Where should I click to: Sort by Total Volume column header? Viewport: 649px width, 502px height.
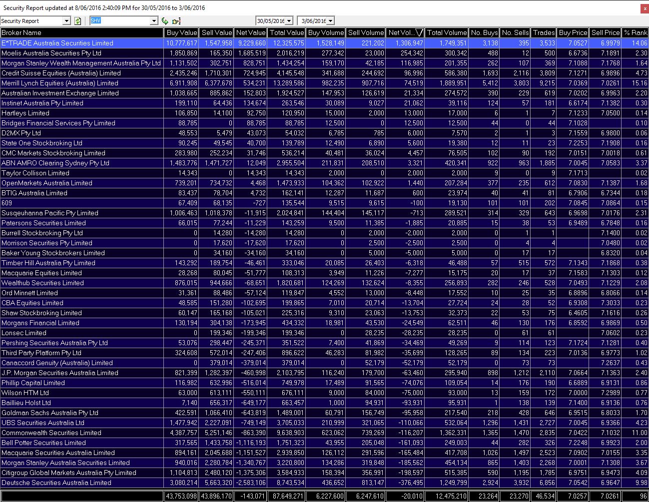447,32
